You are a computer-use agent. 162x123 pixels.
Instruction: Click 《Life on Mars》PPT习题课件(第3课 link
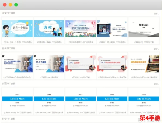[x=81, y=113]
